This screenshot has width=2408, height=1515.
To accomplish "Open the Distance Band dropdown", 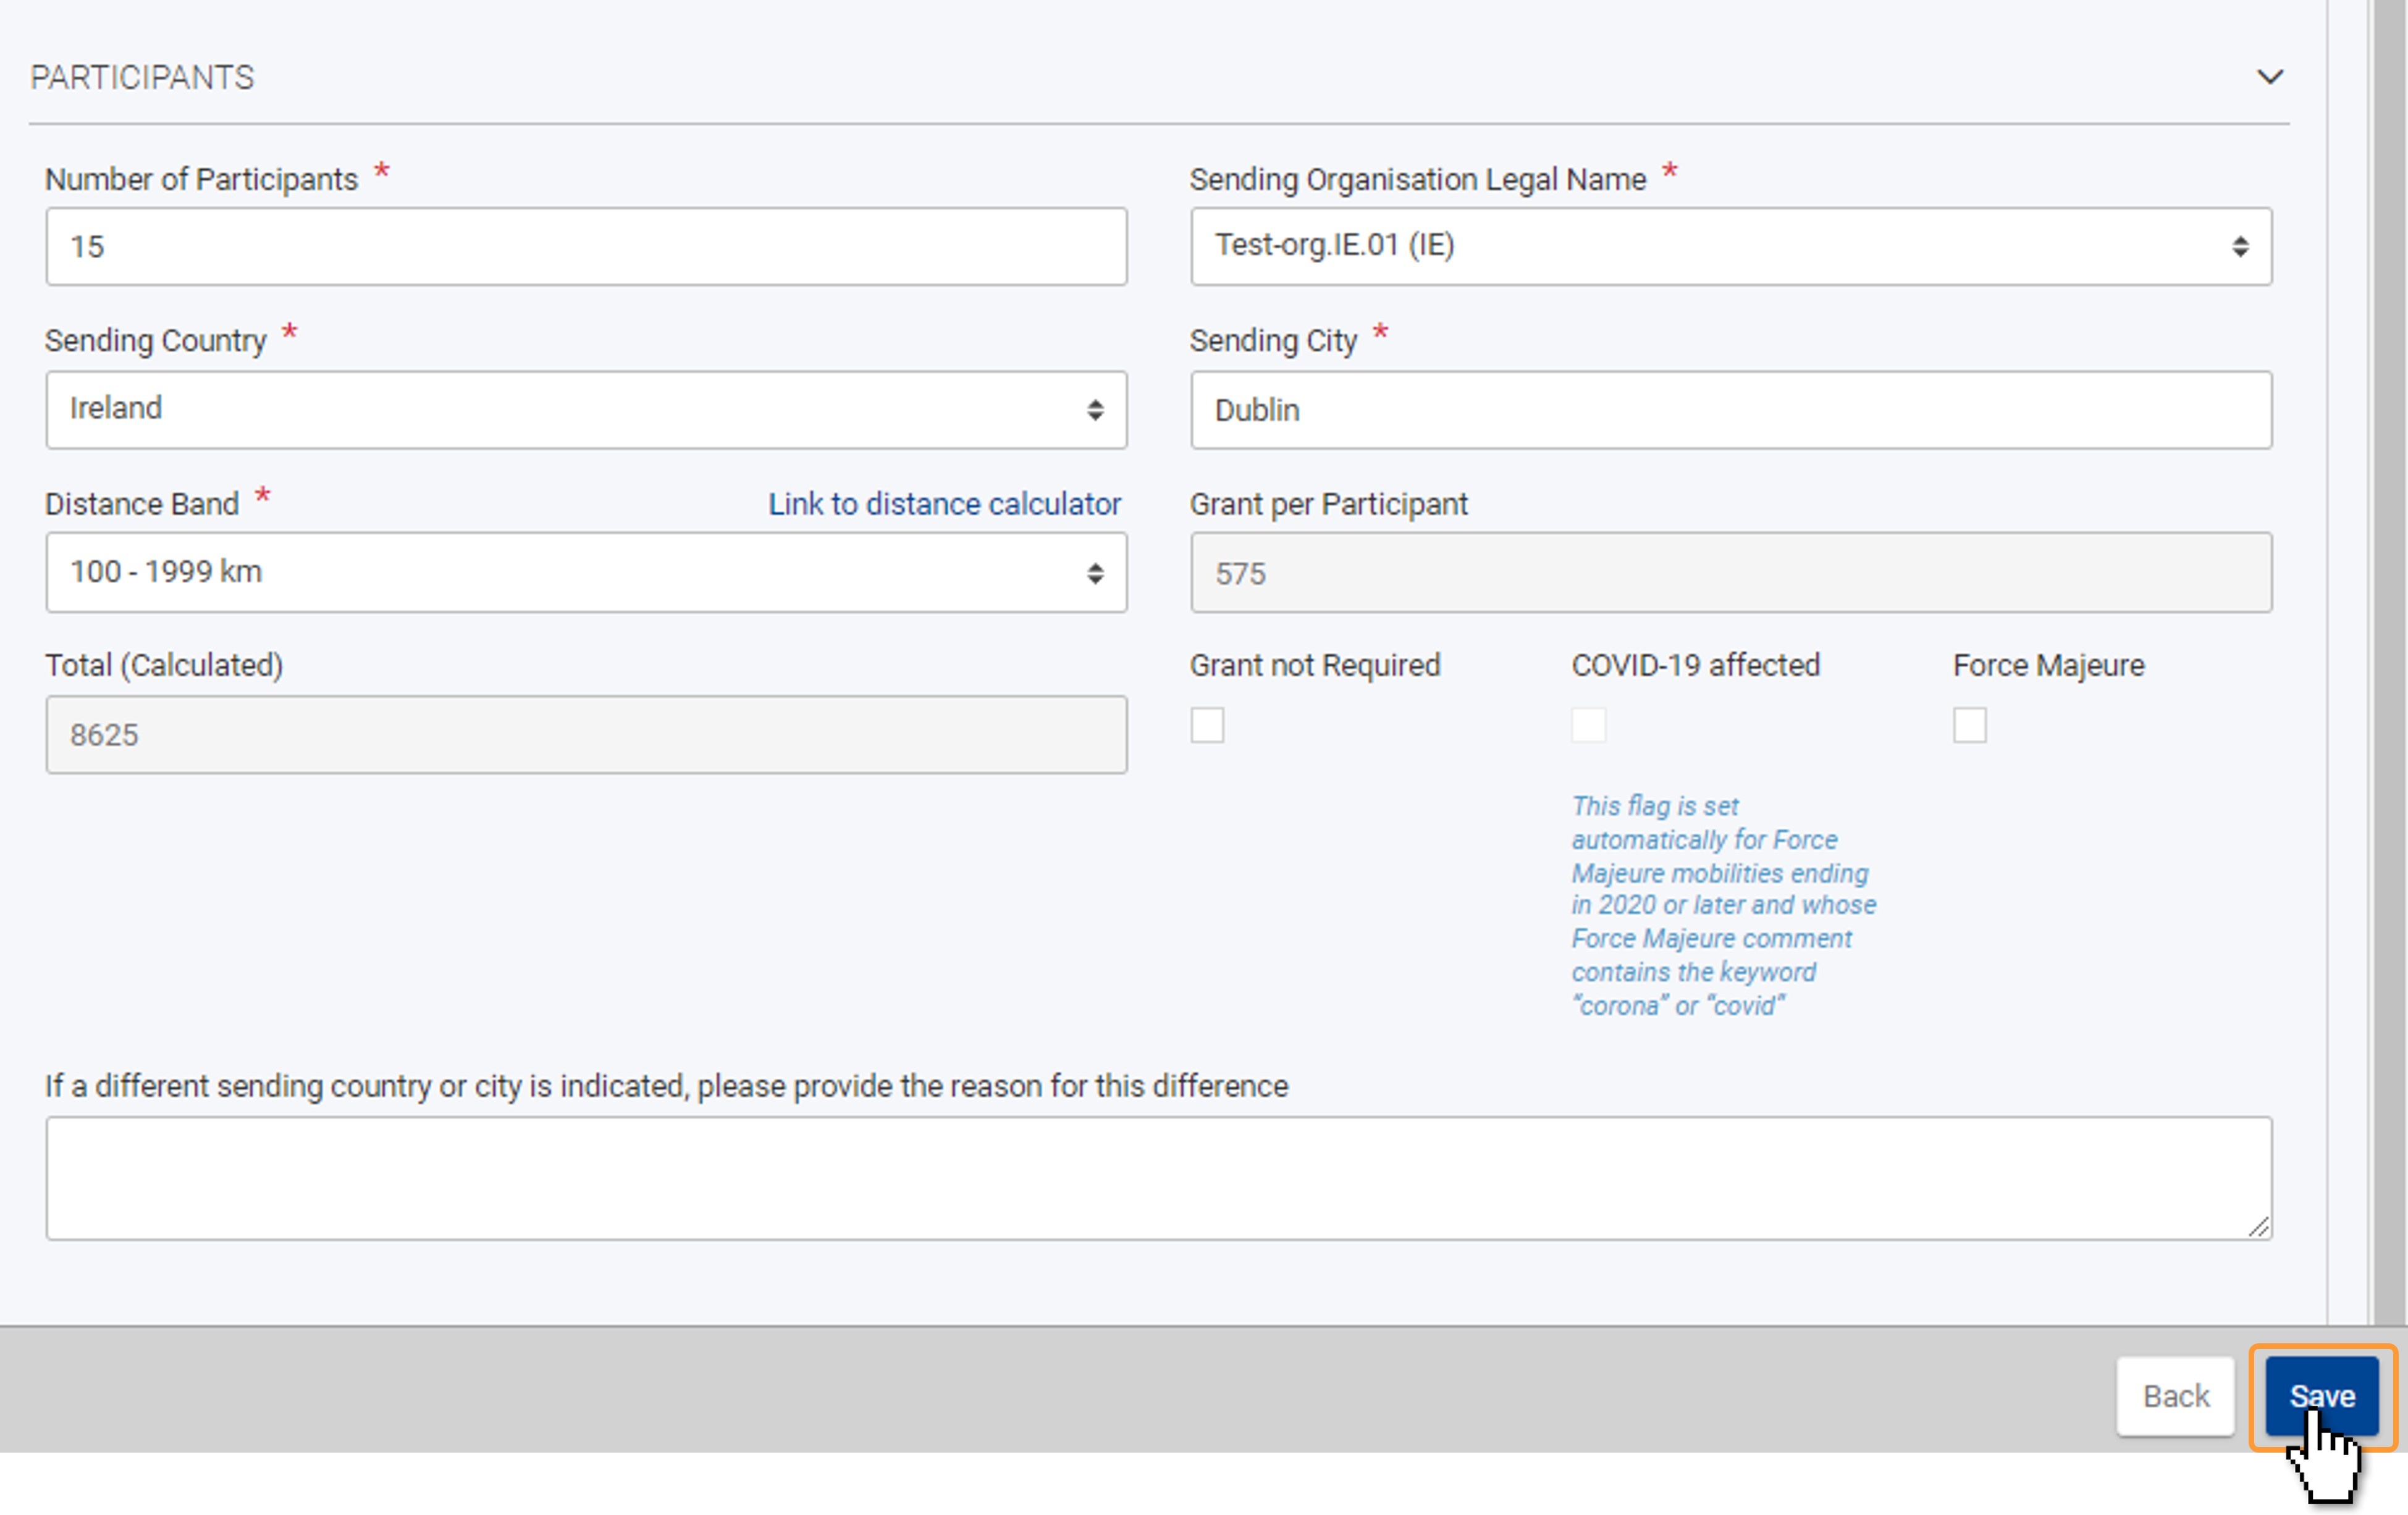I will 586,572.
